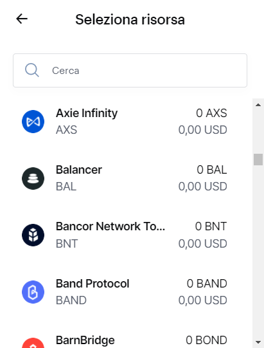
Task: Select the Balancer coin logo
Action: (33, 178)
